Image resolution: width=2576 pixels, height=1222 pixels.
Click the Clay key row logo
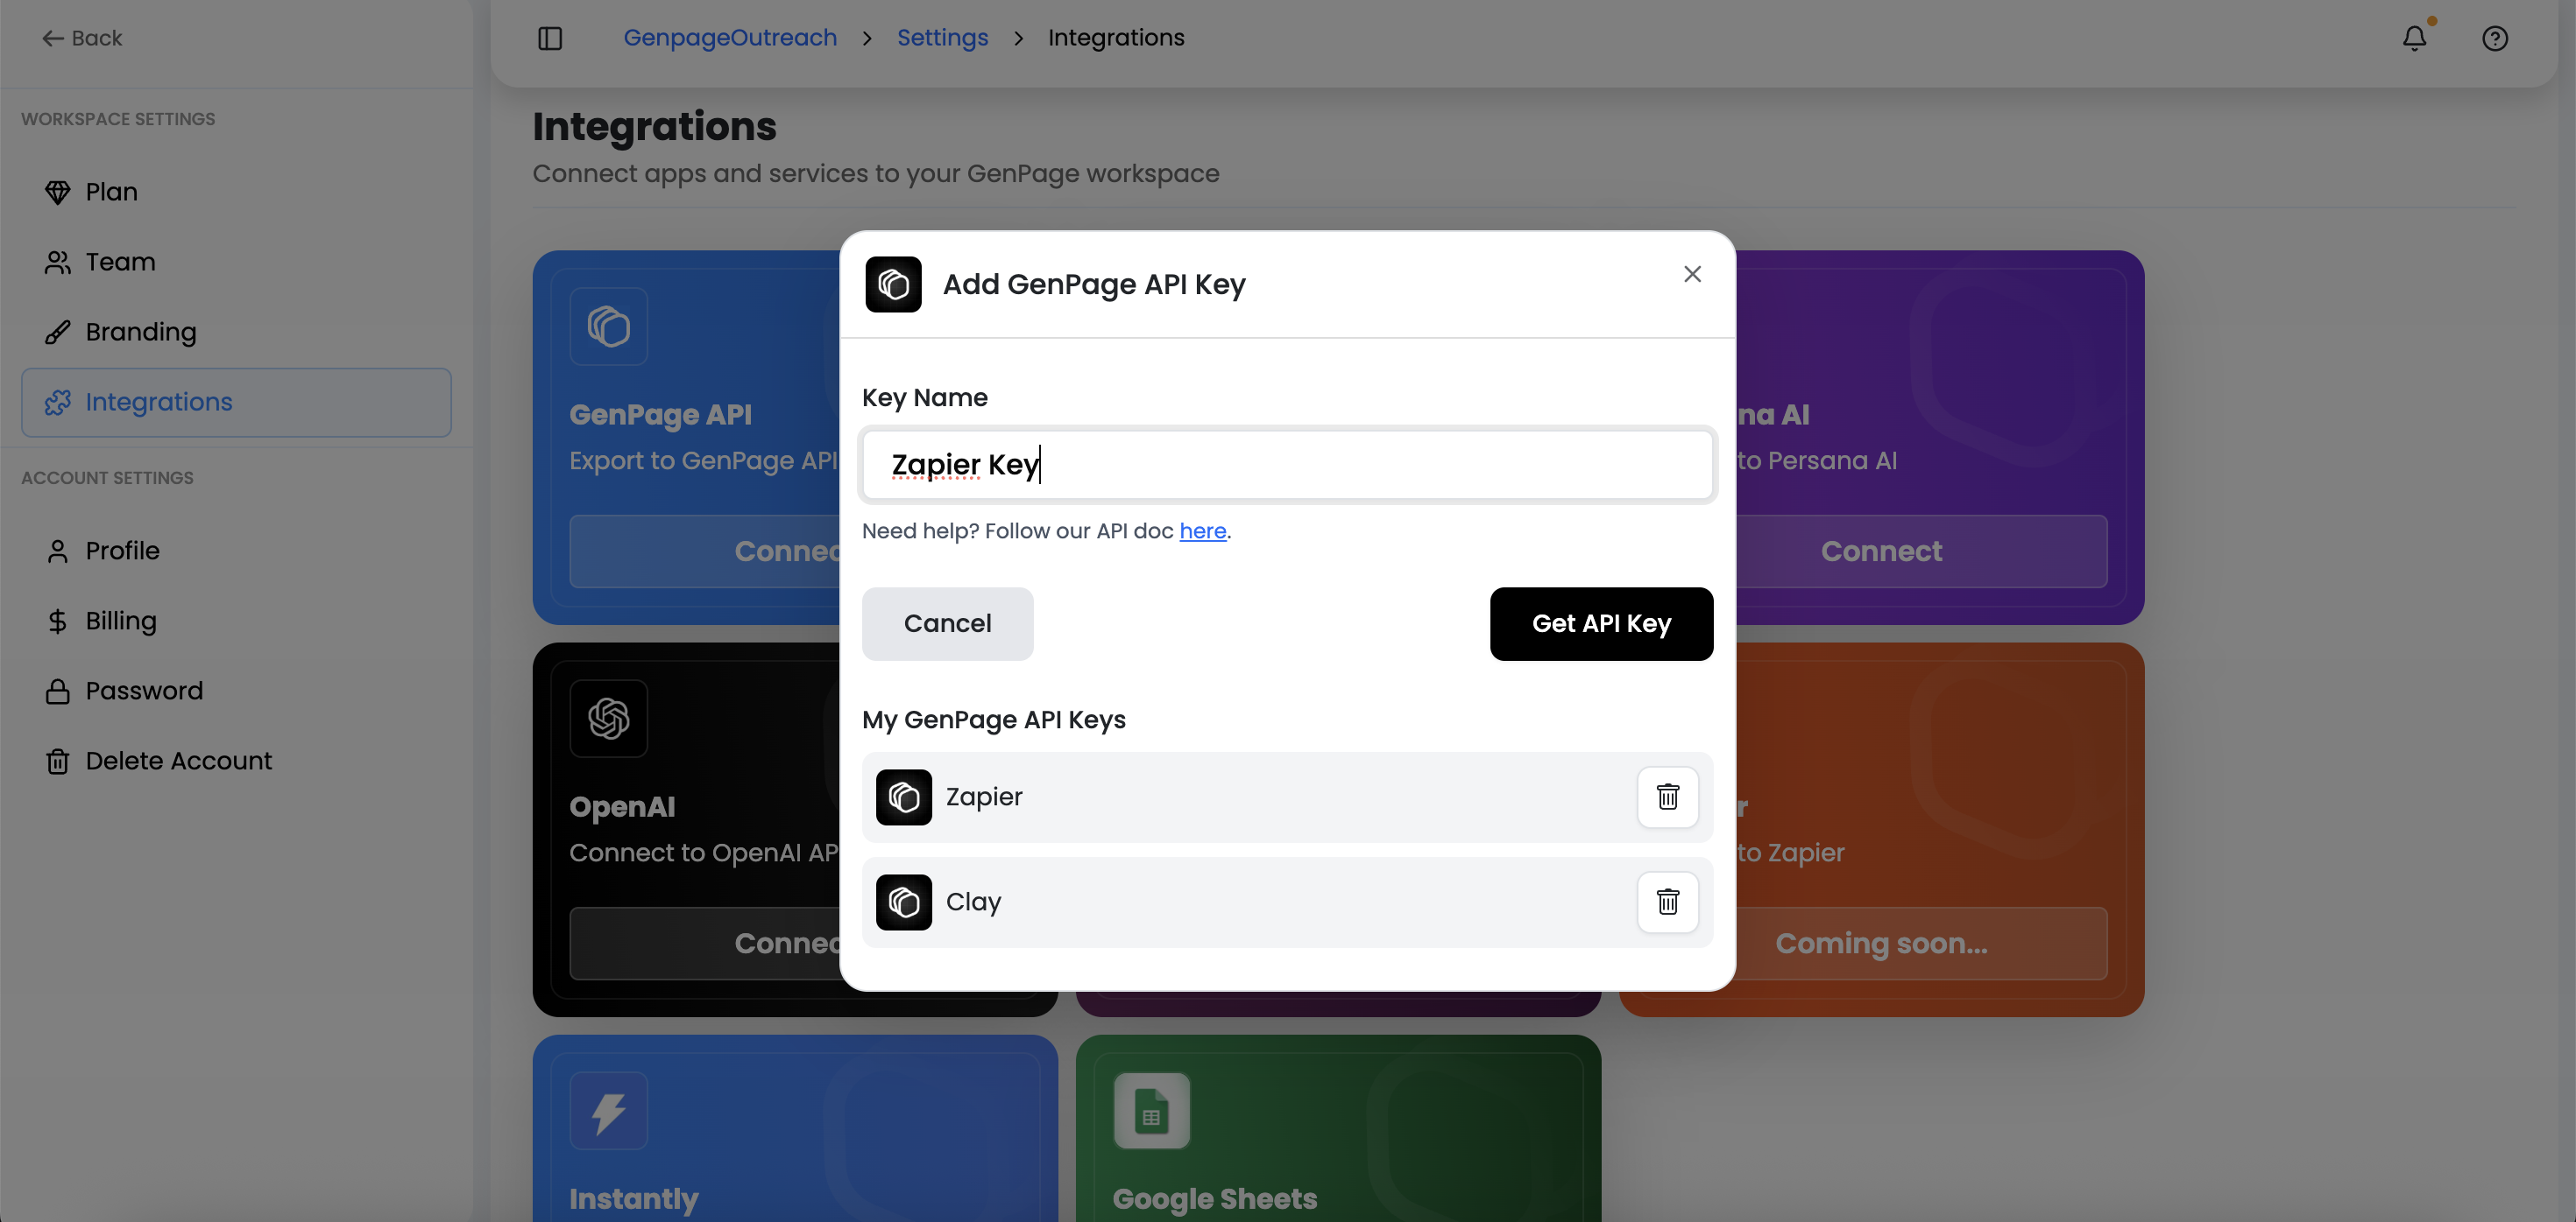click(x=903, y=902)
